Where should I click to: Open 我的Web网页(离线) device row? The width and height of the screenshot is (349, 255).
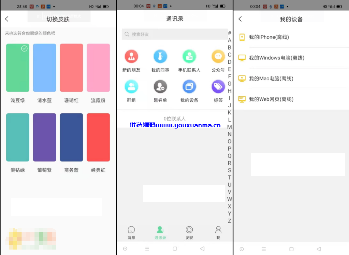[291, 99]
